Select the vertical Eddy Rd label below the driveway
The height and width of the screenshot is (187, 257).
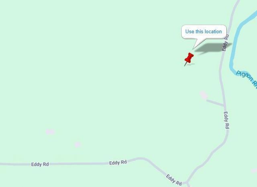[x=226, y=120]
